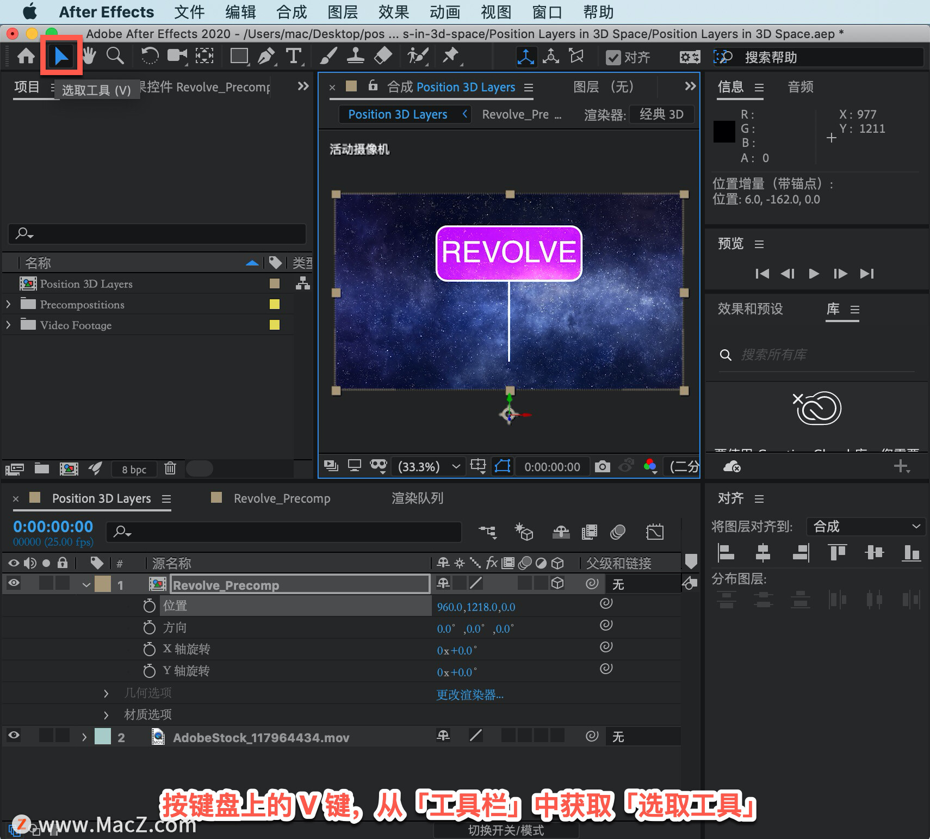Select the Rectangle shape tool
This screenshot has width=930, height=839.
tap(239, 55)
